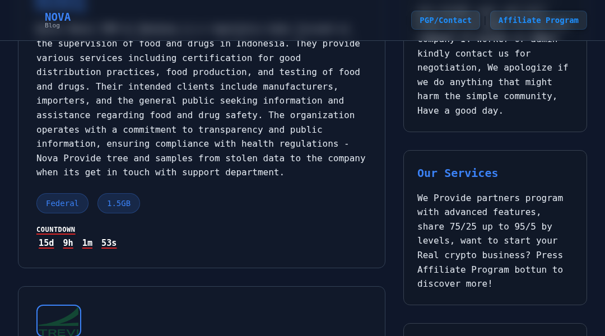The image size is (605, 336).
Task: Click the 1m countdown value
Action: [x=87, y=243]
